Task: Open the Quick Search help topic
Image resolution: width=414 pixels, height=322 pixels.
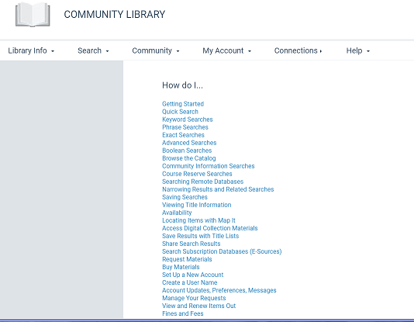Action: 180,112
